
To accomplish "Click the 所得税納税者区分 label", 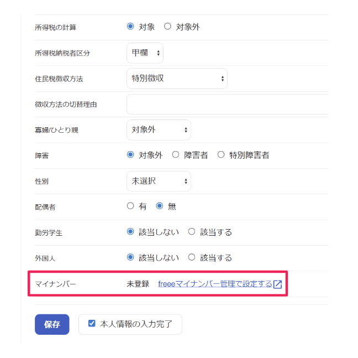I will click(x=62, y=53).
